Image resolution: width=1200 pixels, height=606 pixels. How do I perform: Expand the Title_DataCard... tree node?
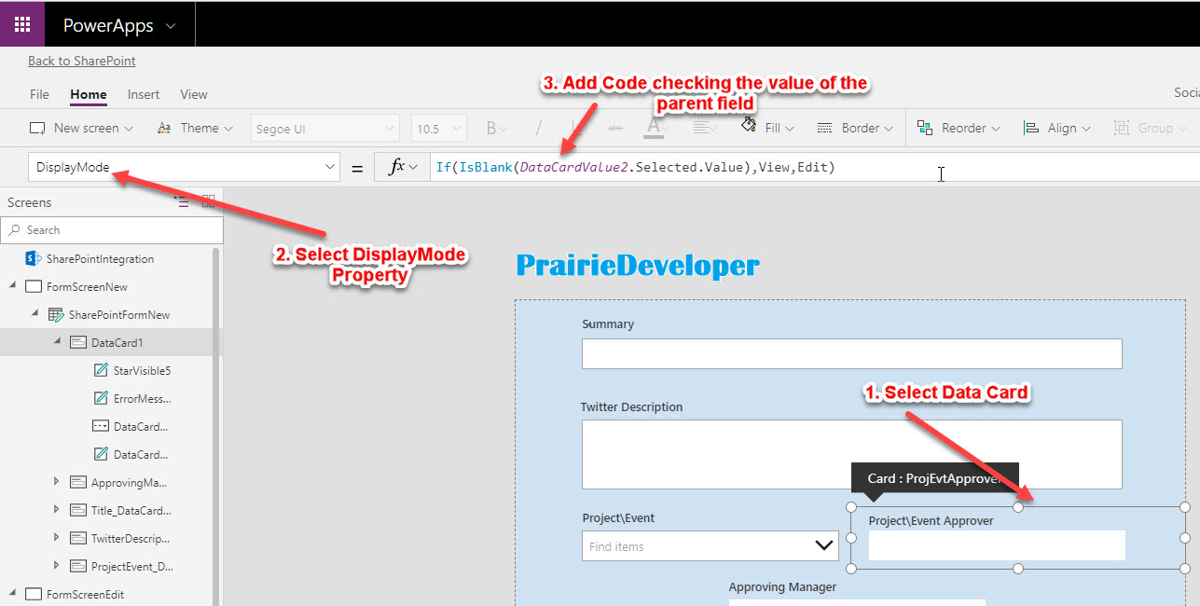[57, 509]
